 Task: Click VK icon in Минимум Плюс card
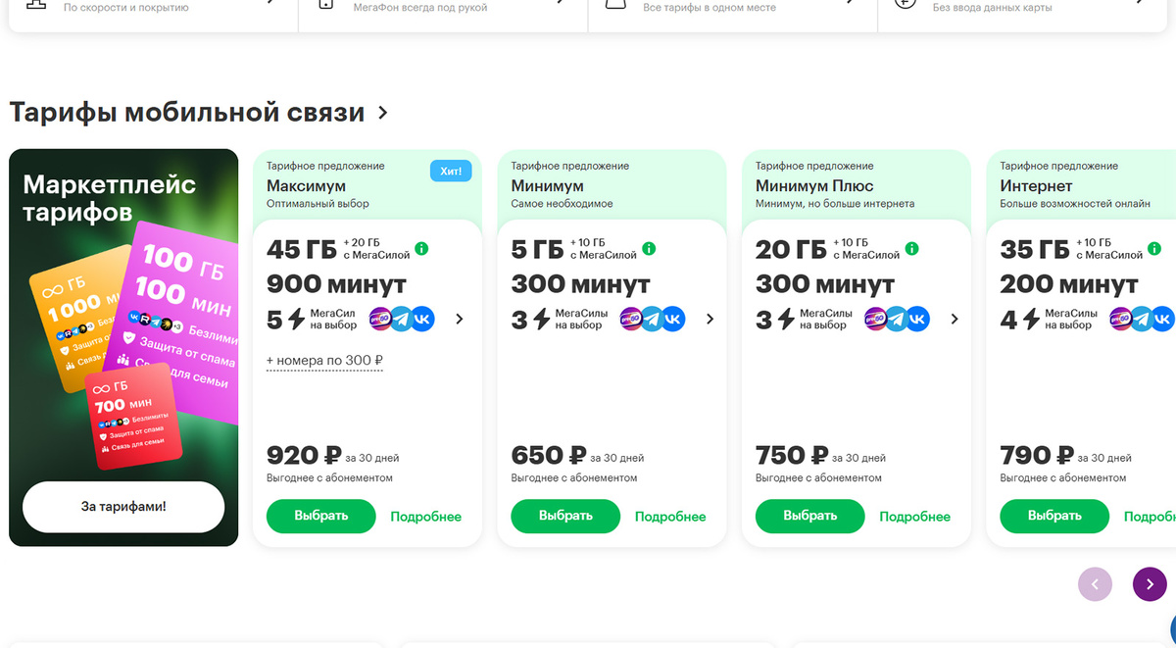coord(917,319)
